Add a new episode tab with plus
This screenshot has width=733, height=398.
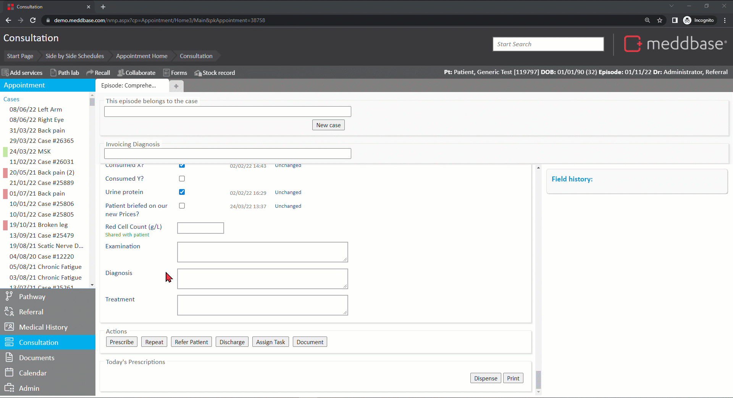click(176, 86)
